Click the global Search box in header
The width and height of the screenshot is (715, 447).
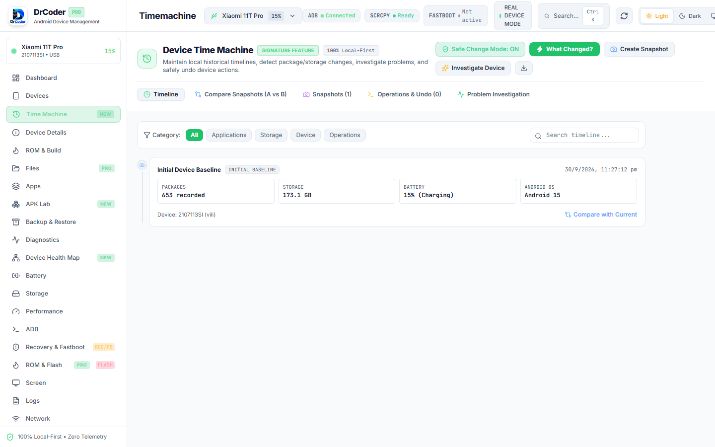573,16
